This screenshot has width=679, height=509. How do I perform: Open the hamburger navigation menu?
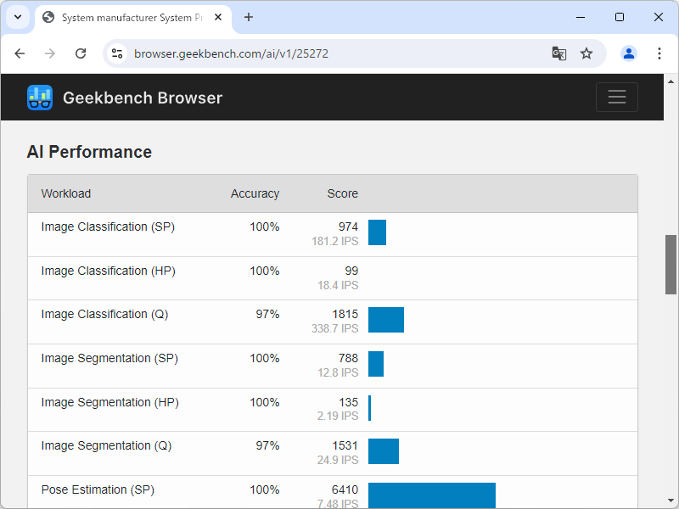pos(616,98)
